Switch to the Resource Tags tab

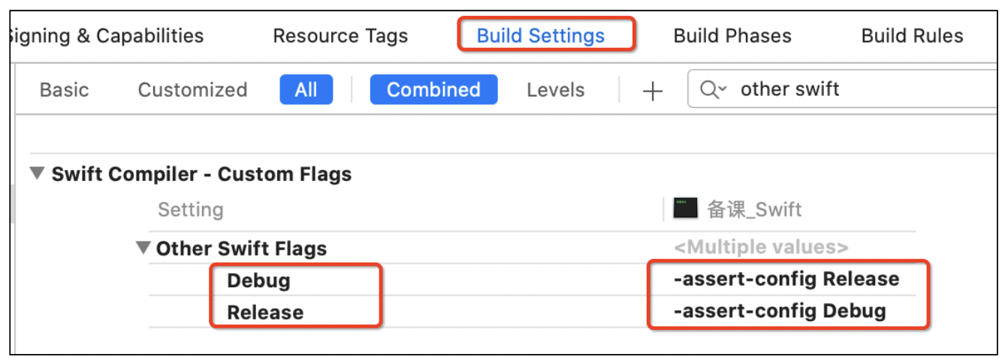[x=340, y=36]
